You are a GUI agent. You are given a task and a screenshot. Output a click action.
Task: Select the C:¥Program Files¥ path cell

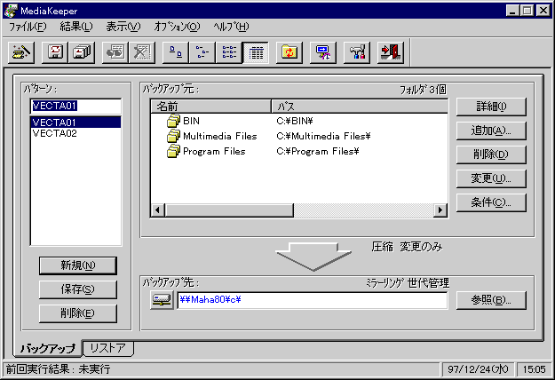pyautogui.click(x=318, y=152)
